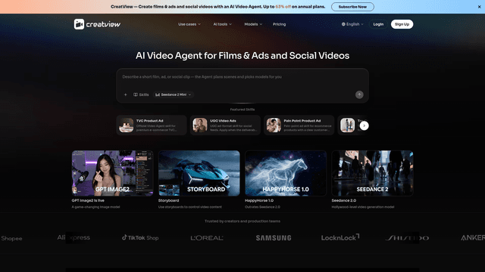
Task: Click the Shopee logo
Action: point(11,239)
